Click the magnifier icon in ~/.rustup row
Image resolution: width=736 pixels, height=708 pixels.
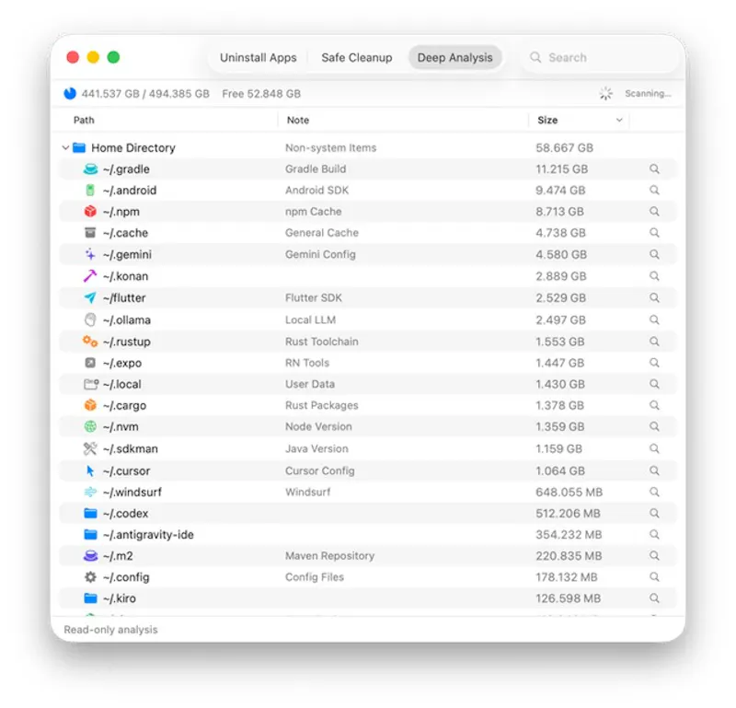[654, 342]
